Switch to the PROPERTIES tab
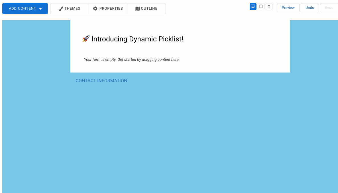 pyautogui.click(x=108, y=8)
